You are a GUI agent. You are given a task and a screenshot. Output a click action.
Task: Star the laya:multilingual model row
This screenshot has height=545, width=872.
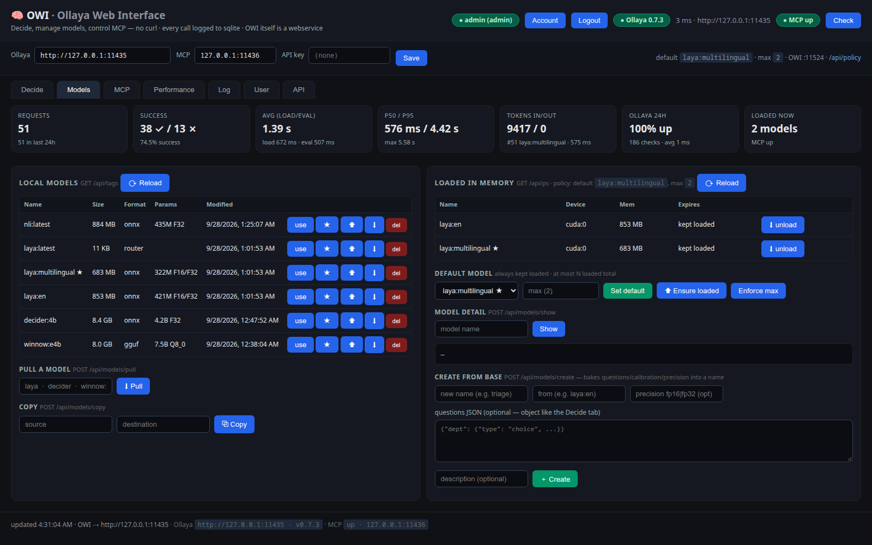point(327,272)
